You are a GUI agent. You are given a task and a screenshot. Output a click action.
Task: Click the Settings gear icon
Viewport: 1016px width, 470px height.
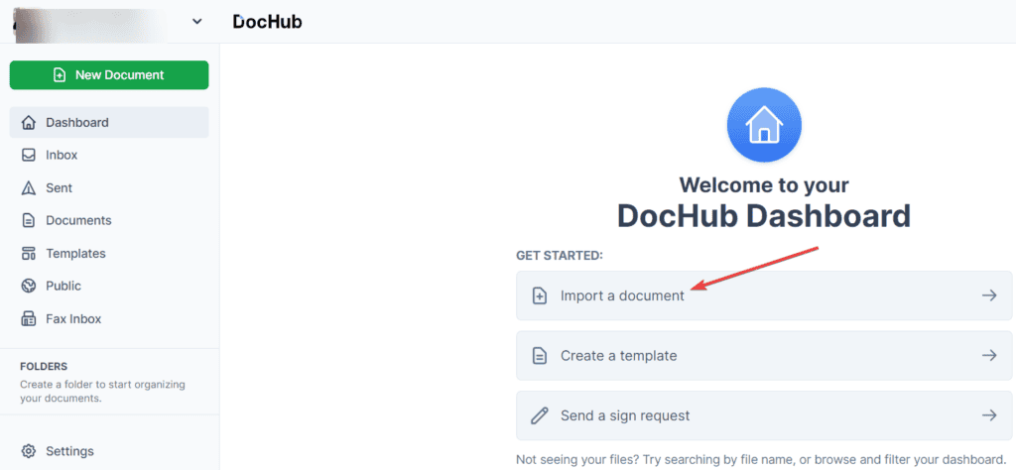point(28,450)
